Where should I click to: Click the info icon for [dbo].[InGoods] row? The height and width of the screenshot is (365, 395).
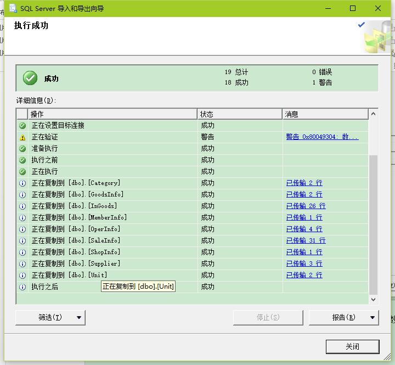click(x=22, y=206)
